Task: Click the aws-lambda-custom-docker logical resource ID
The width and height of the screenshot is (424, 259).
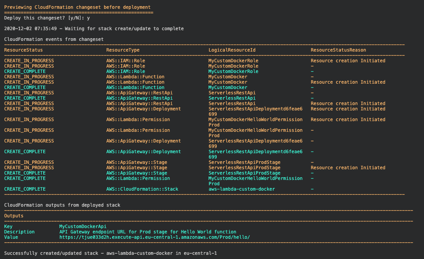Action: coord(242,189)
